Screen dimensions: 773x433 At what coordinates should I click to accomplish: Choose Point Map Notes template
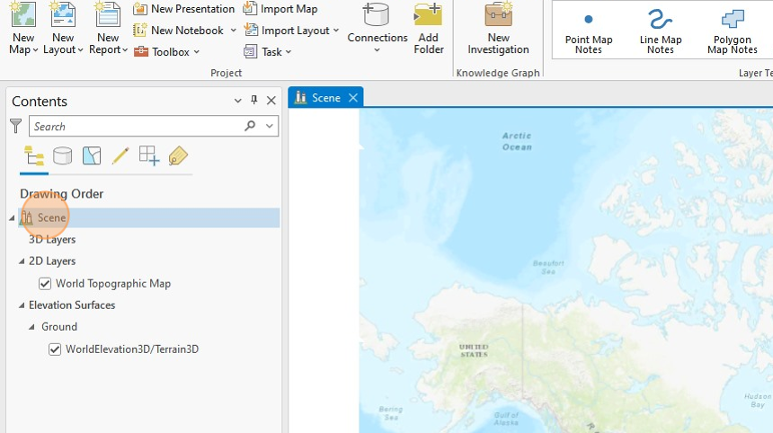(x=589, y=32)
